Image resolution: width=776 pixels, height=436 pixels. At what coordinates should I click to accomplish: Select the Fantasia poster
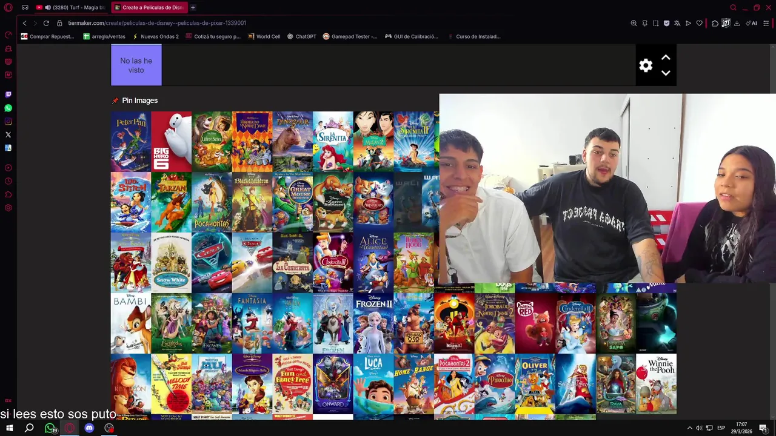(252, 323)
